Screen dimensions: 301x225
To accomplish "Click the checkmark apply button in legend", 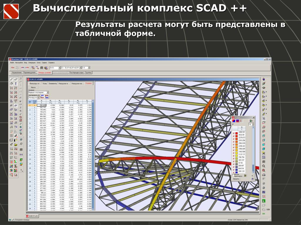I will (252, 175).
